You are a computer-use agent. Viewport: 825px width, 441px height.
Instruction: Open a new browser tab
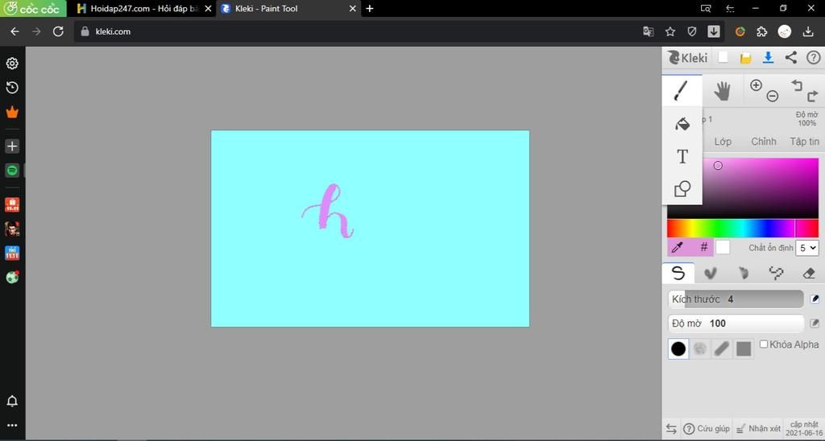369,8
